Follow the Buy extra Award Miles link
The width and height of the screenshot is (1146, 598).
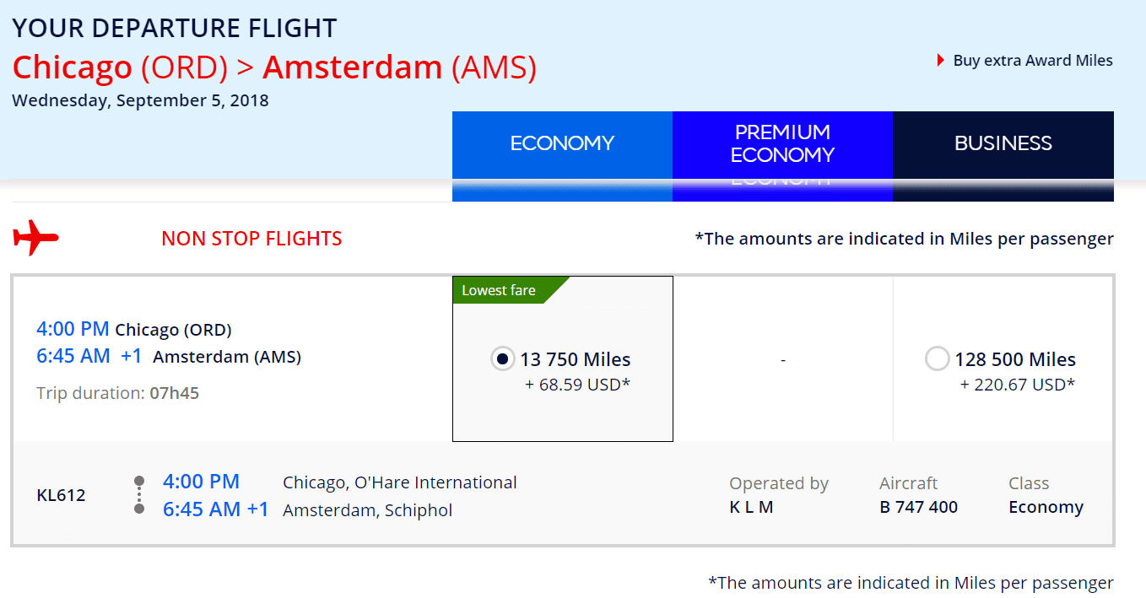pos(1033,61)
